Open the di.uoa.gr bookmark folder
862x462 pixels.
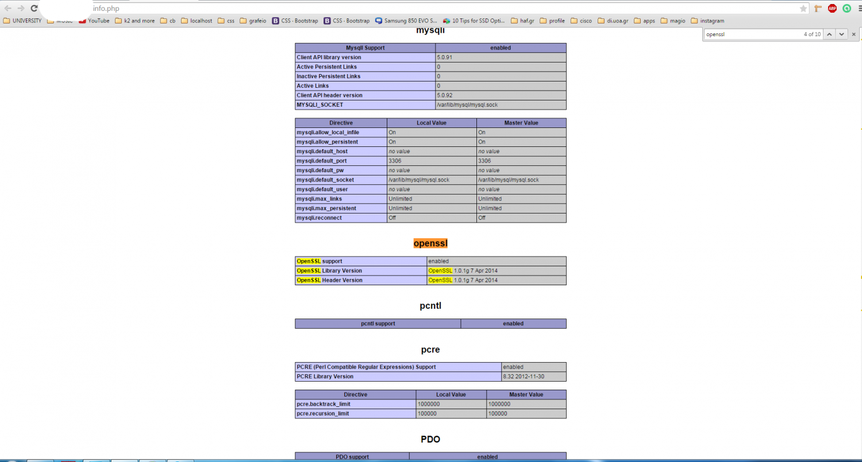(613, 21)
